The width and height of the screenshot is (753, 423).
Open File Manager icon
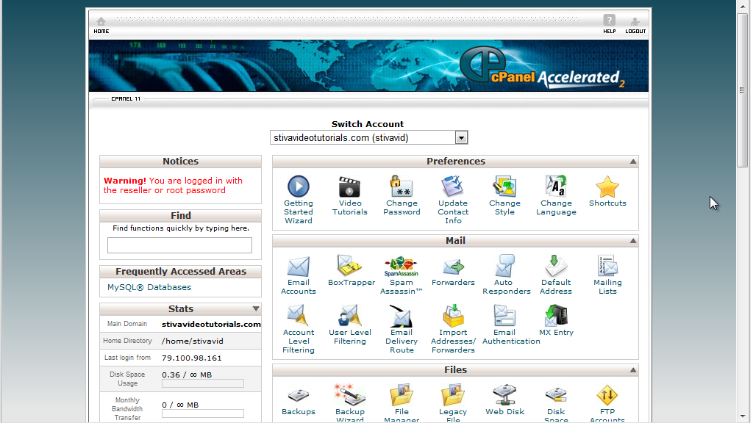coord(402,394)
